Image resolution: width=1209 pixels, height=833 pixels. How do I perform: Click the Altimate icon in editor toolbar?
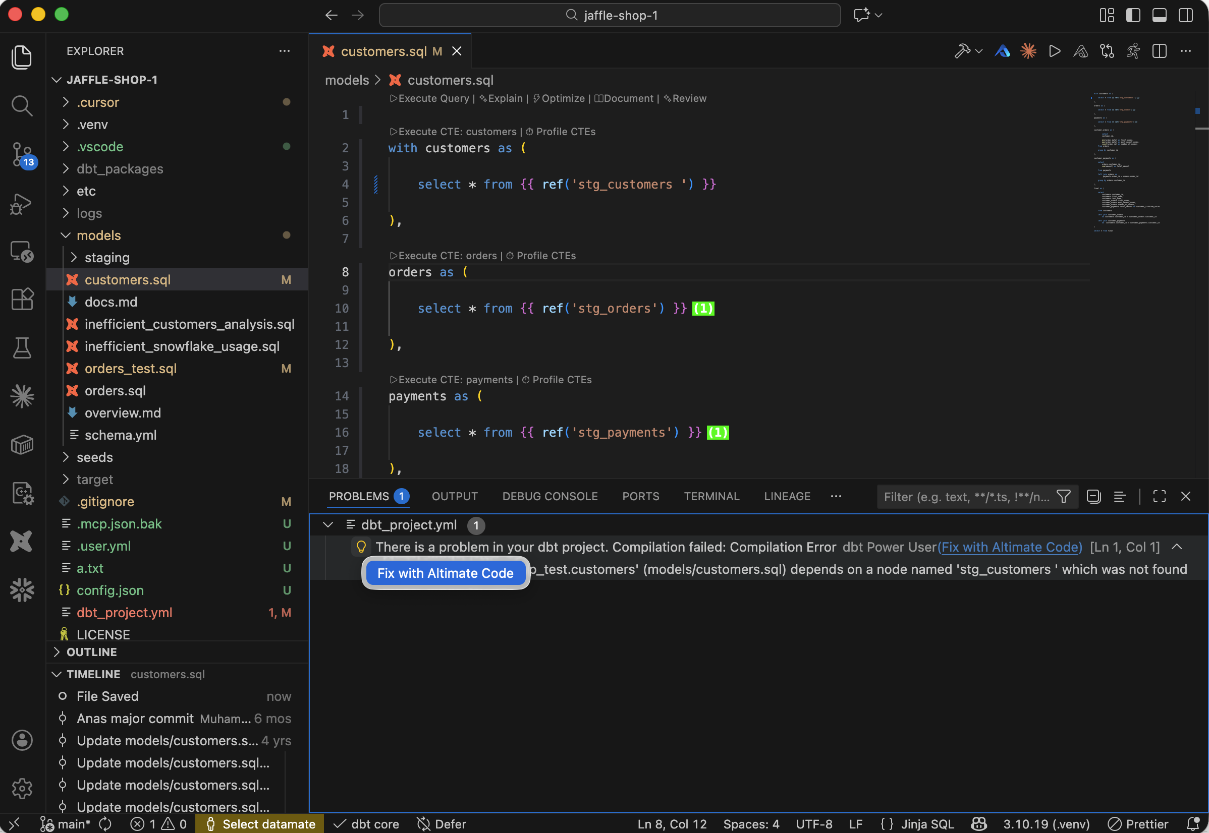pos(1002,51)
